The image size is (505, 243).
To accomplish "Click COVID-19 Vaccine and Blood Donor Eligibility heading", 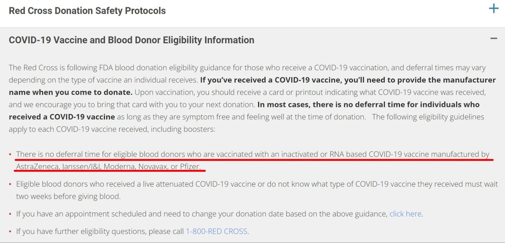I will click(x=131, y=40).
